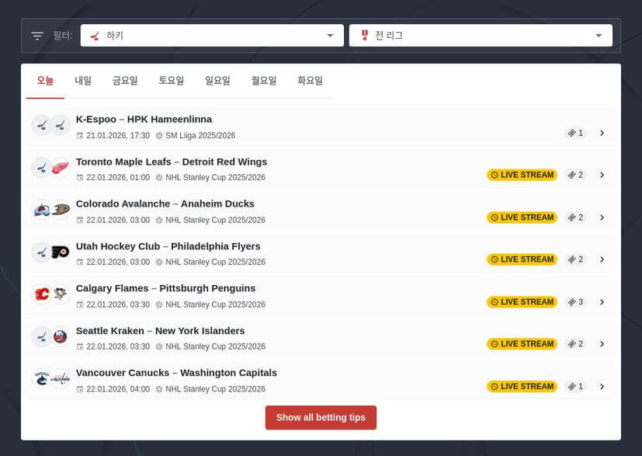Screen dimensions: 642x456
Task: Expand the K-Espoo match row chevron
Action: click(x=602, y=133)
